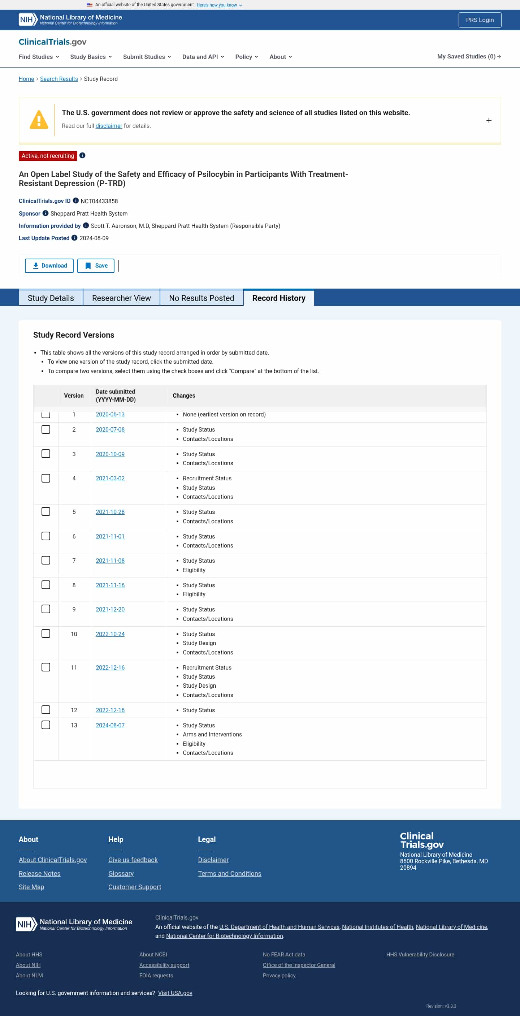The width and height of the screenshot is (520, 1016).
Task: Open the version submitted 2021-03-02
Action: click(x=110, y=478)
